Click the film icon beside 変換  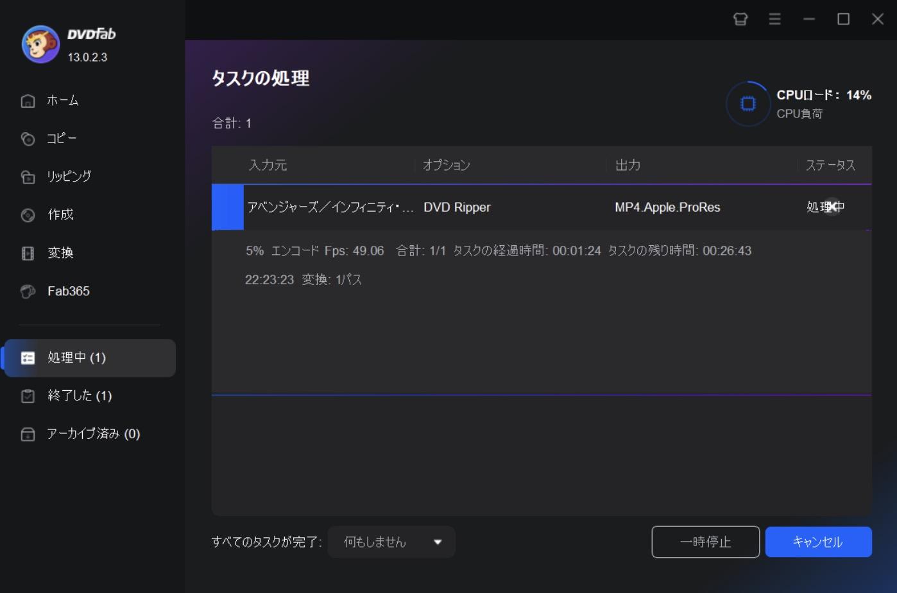(28, 254)
